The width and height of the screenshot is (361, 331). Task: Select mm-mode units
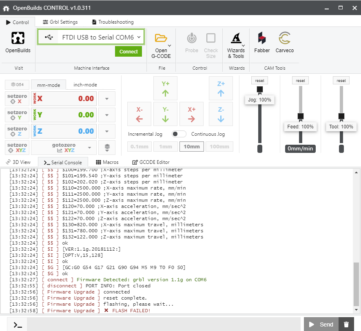pyautogui.click(x=49, y=85)
